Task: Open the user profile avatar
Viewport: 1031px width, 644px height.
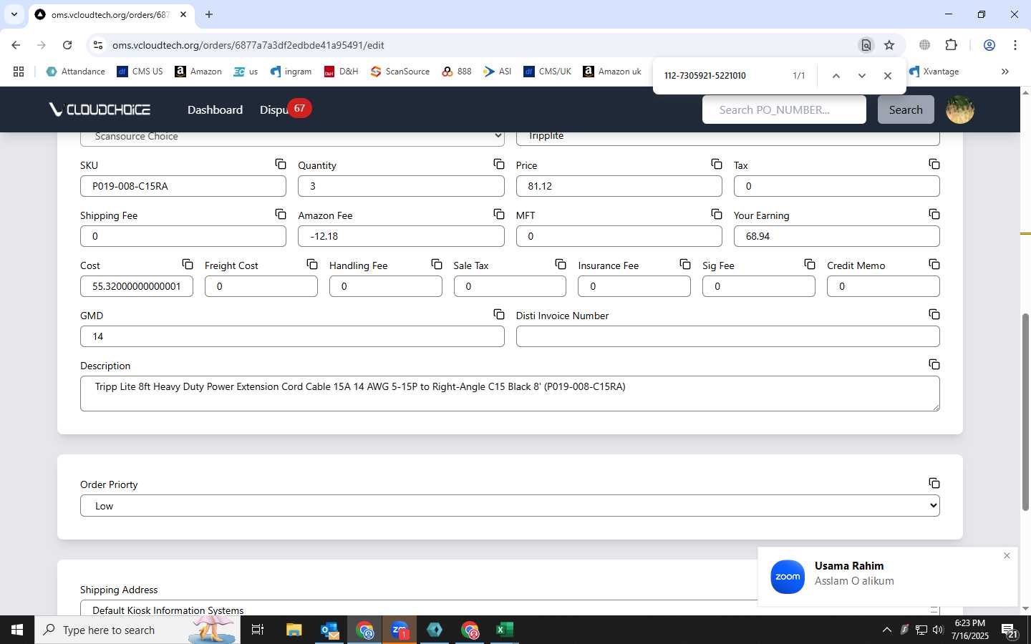Action: pos(960,109)
